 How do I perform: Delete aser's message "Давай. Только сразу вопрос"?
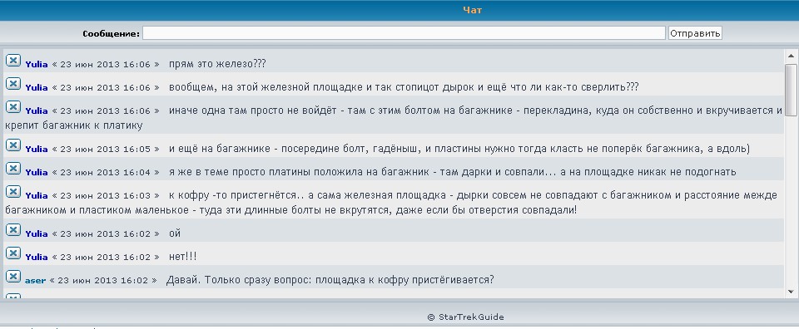(13, 277)
